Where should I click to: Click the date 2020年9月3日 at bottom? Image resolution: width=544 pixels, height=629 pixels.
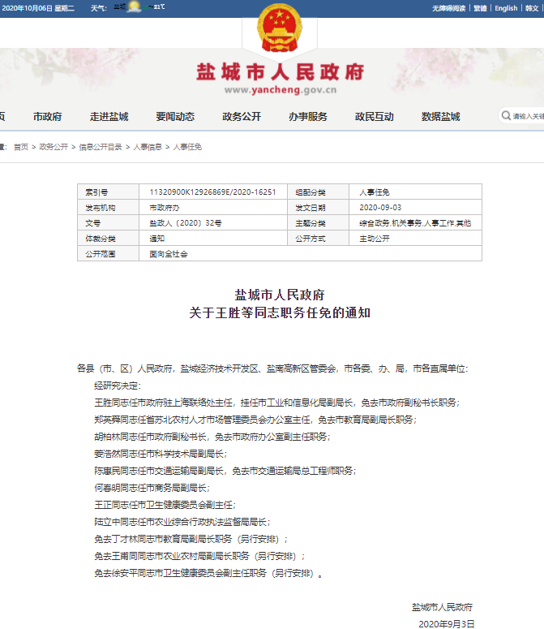[x=446, y=624]
